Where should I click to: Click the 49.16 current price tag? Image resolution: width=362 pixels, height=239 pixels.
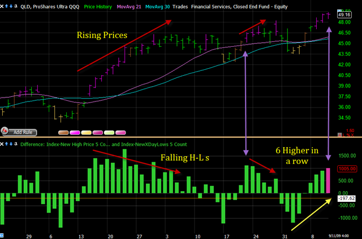(x=344, y=15)
